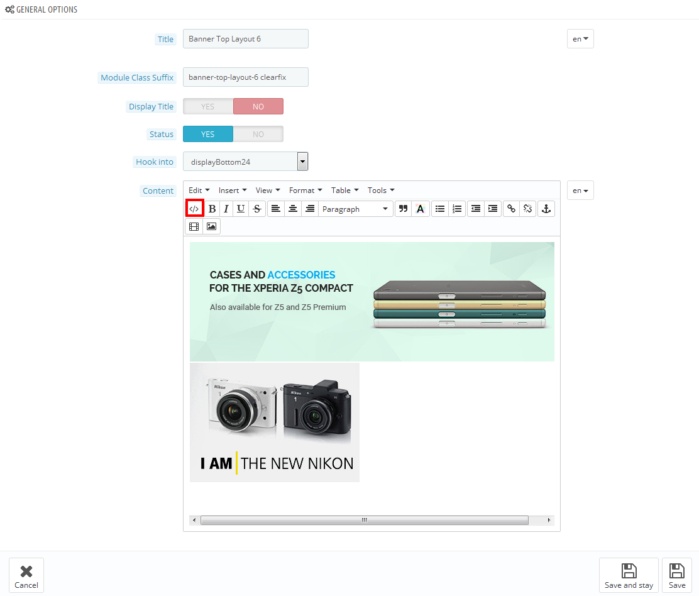Align text left
Viewport: 699px width, 596px height.
coord(276,209)
